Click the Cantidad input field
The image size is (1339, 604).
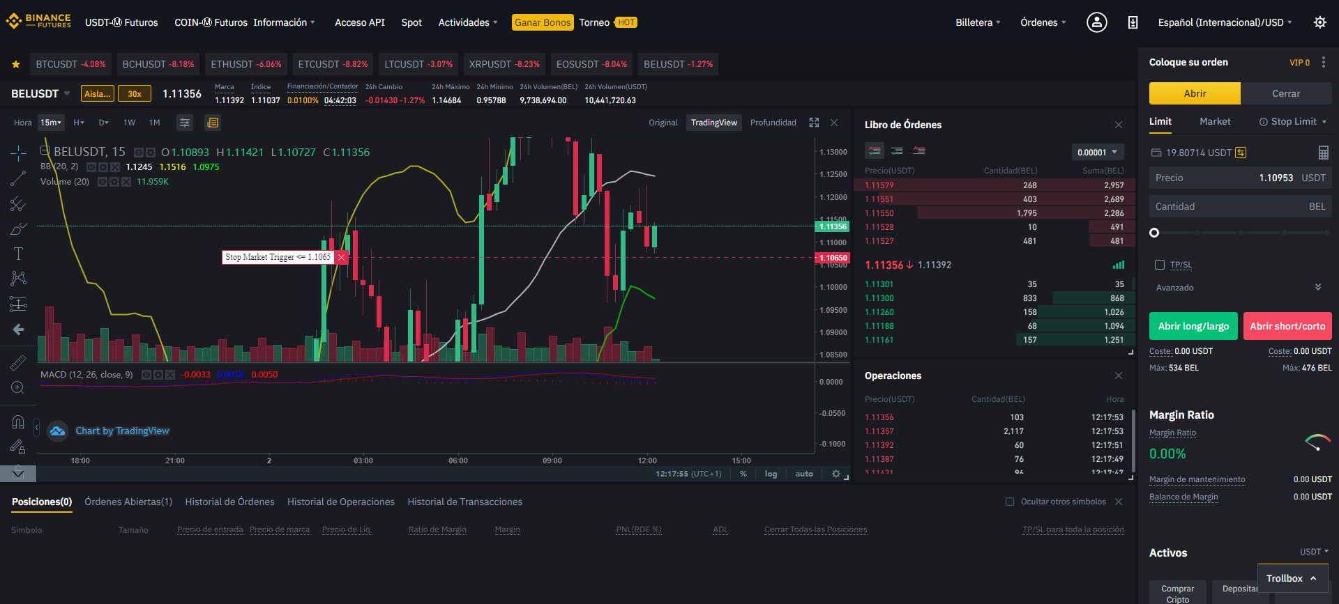(1240, 206)
